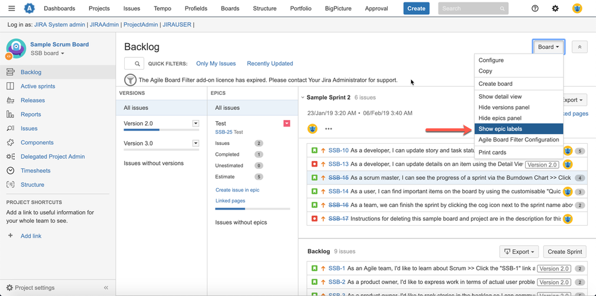Viewport: 596px width, 296px height.
Task: Open Create issue in epic link
Action: pos(237,190)
